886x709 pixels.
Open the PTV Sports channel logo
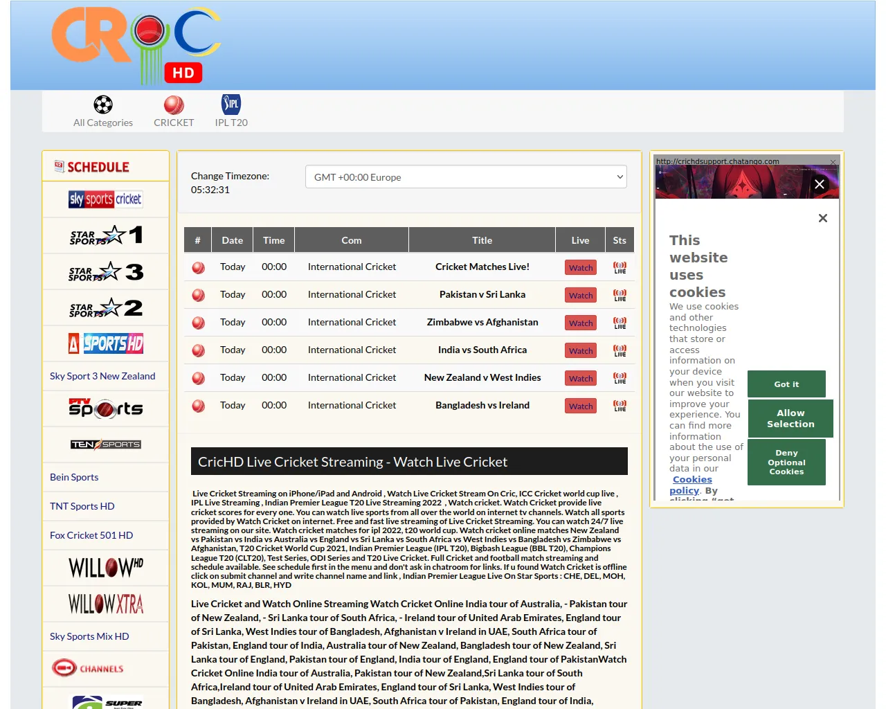[105, 409]
